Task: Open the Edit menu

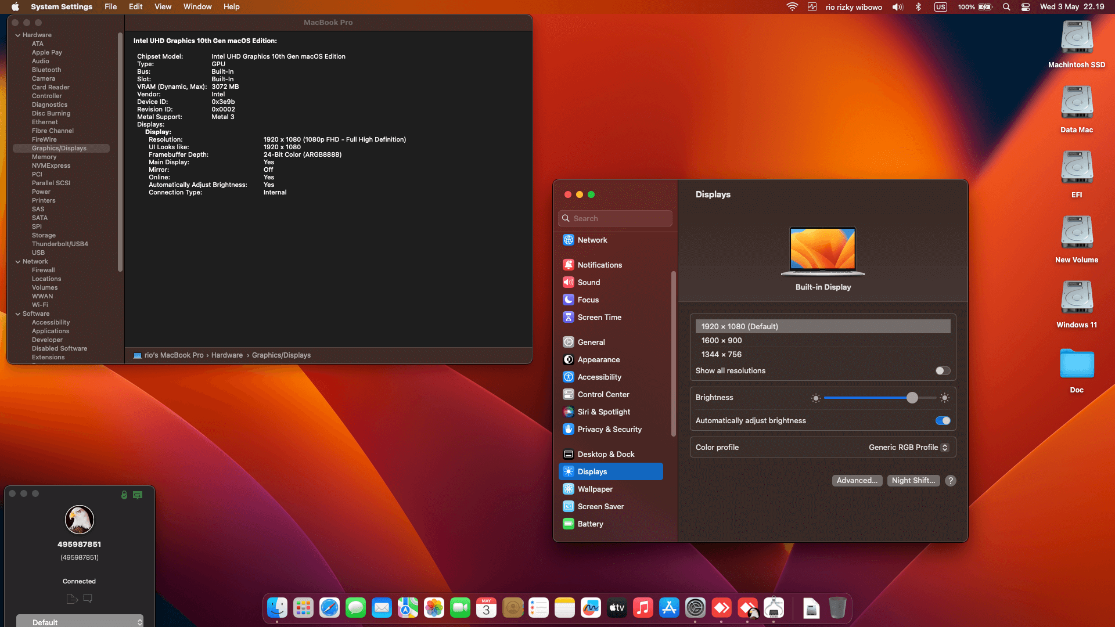Action: coord(135,7)
